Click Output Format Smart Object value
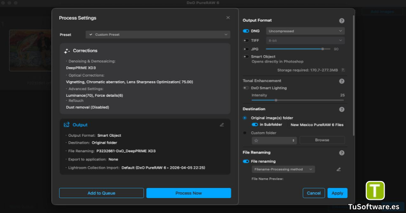The height and width of the screenshot is (213, 406). (109, 135)
